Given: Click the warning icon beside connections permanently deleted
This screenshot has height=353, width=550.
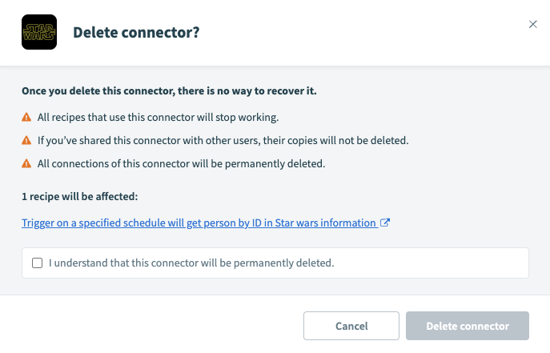Looking at the screenshot, I should (27, 163).
